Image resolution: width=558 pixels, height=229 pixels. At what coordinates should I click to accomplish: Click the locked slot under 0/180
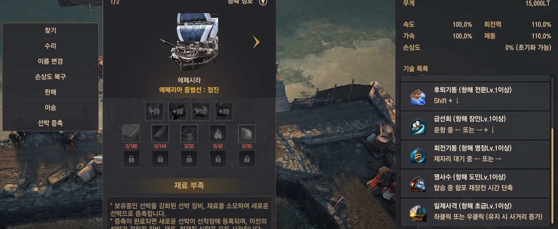(131, 159)
